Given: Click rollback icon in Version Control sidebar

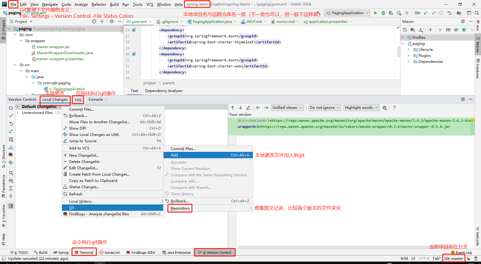Looking at the screenshot, I should (x=11, y=123).
